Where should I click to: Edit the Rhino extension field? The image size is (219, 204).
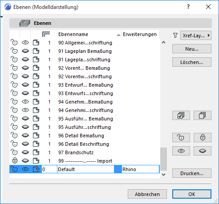[141, 169]
